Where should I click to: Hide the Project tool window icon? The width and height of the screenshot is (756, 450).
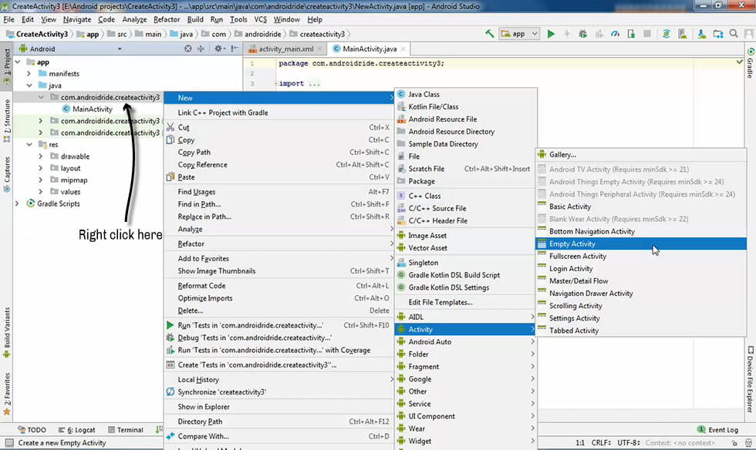235,49
